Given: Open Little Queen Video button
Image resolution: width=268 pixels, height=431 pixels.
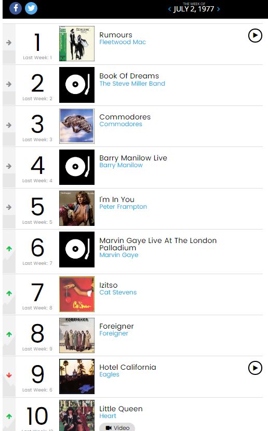Looking at the screenshot, I should point(117,427).
